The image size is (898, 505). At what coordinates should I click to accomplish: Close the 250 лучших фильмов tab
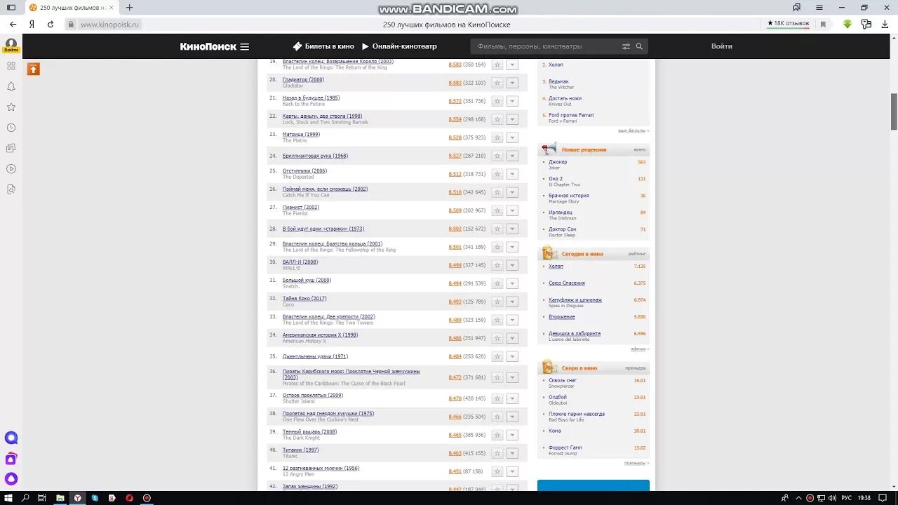(x=111, y=8)
